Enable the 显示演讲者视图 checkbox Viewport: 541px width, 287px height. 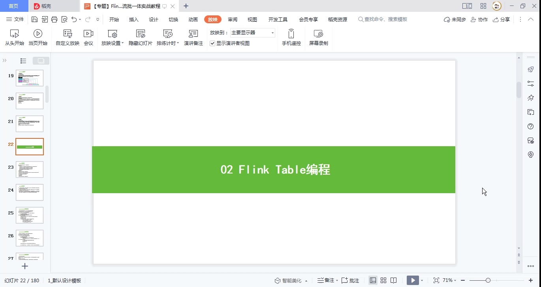click(x=212, y=43)
